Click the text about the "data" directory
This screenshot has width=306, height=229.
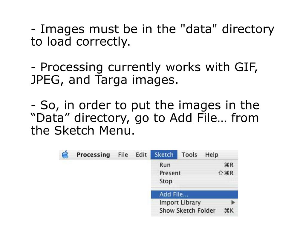click(x=152, y=35)
